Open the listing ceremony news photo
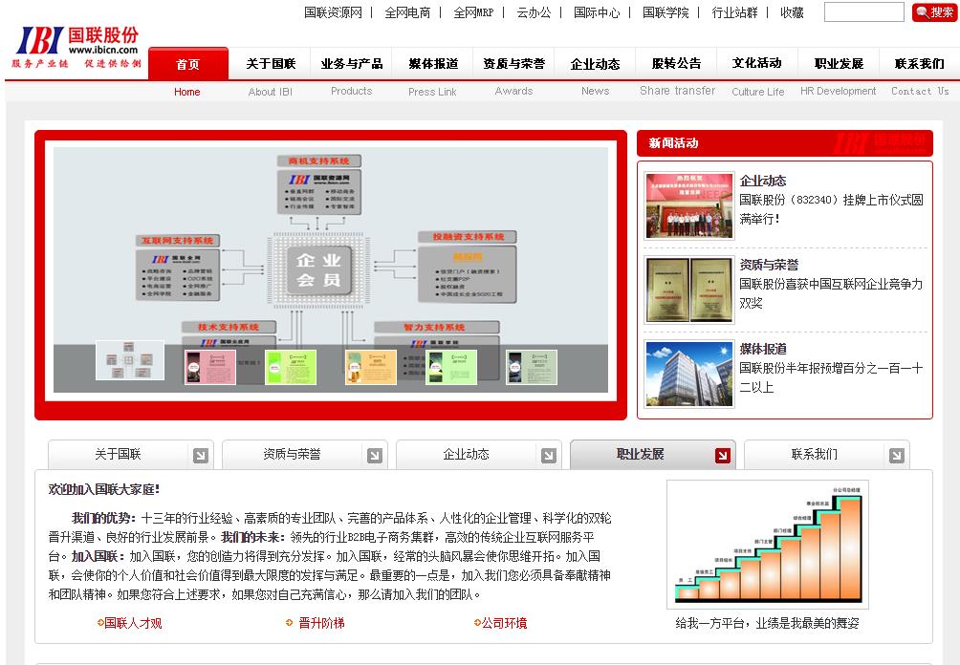The width and height of the screenshot is (960, 665). (x=689, y=205)
